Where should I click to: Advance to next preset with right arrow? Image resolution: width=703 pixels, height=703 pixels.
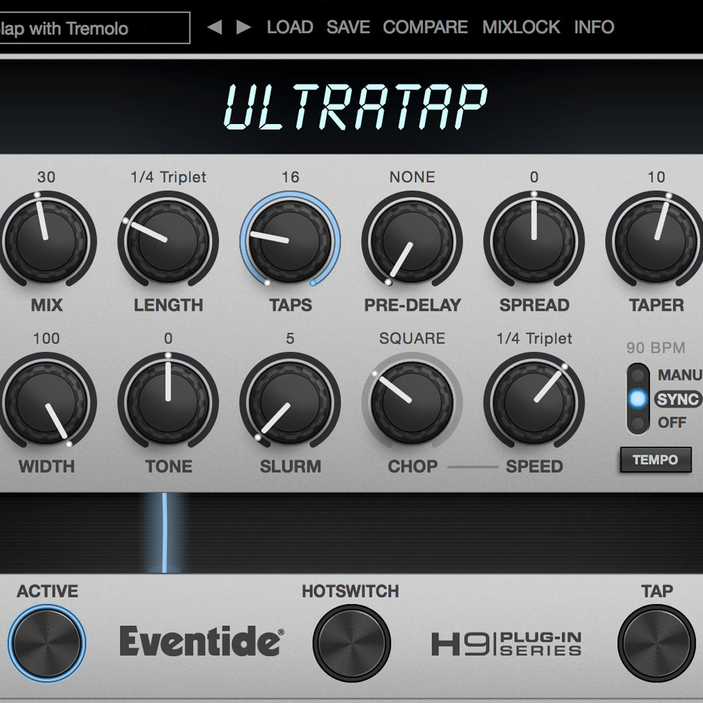pyautogui.click(x=244, y=26)
